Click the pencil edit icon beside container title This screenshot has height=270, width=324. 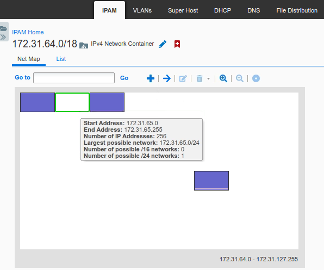[163, 44]
